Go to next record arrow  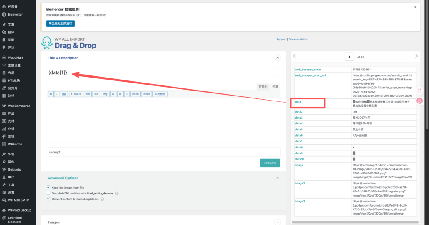point(416,56)
